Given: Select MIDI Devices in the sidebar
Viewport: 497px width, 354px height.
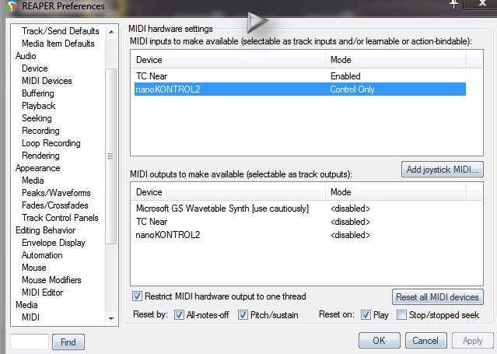Looking at the screenshot, I should [x=47, y=81].
